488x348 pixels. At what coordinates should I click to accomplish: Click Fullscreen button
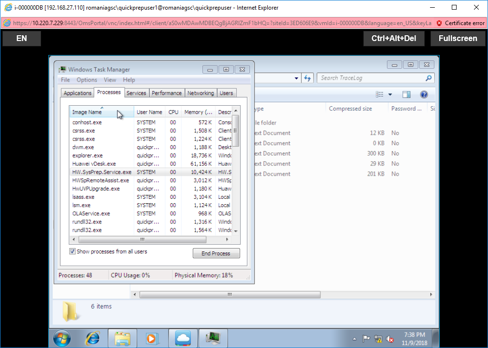click(x=458, y=38)
